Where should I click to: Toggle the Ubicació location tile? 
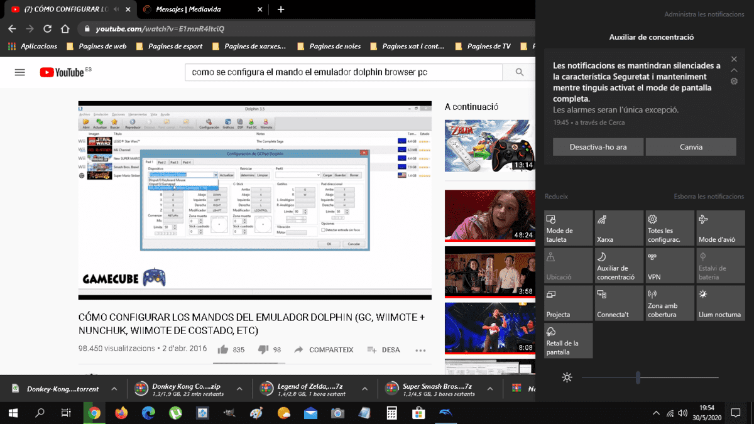pyautogui.click(x=568, y=266)
